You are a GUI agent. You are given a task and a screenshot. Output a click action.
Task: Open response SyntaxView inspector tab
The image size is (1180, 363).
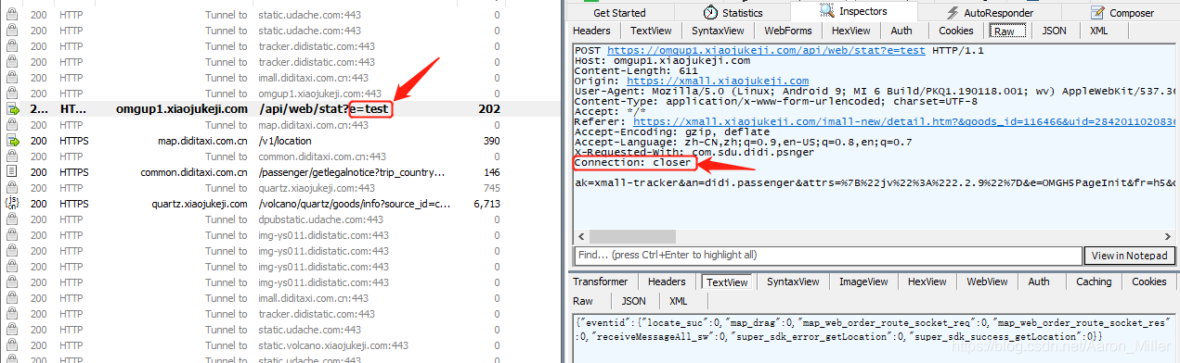pyautogui.click(x=794, y=282)
